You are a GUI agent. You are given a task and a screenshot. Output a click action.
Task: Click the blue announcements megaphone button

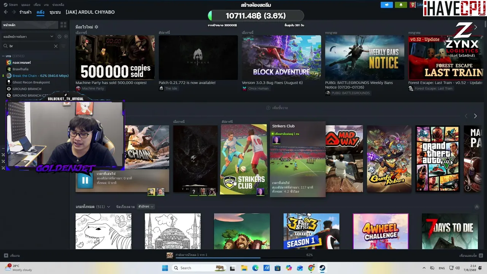pos(387,5)
